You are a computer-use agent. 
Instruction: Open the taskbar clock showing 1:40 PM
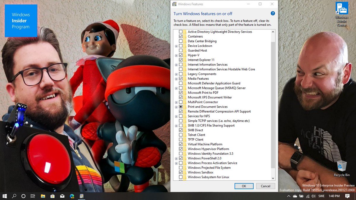coord(334,196)
